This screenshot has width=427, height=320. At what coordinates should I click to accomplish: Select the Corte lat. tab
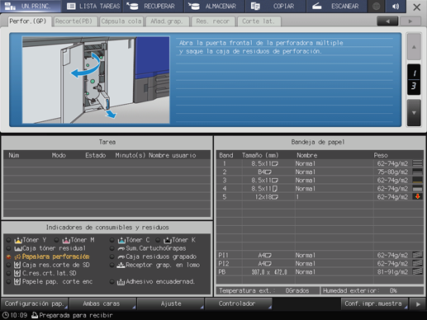[259, 21]
